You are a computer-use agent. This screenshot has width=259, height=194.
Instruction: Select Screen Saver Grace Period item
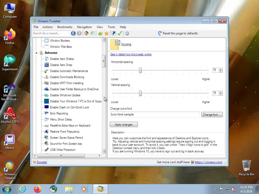click(x=67, y=138)
